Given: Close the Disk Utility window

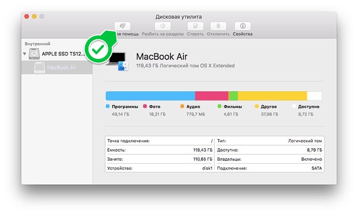Looking at the screenshot, I should coord(27,17).
